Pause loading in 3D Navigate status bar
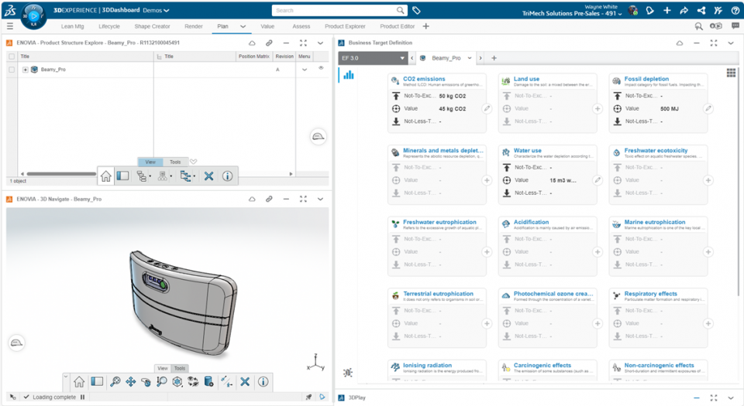 coord(83,397)
